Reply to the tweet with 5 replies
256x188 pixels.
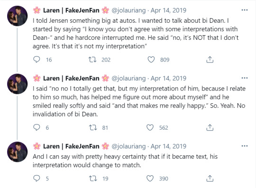37,178
